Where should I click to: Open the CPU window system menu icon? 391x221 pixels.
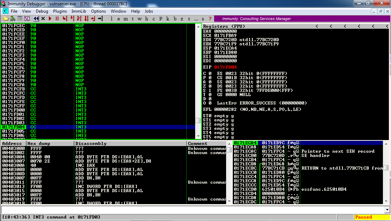tap(5, 11)
